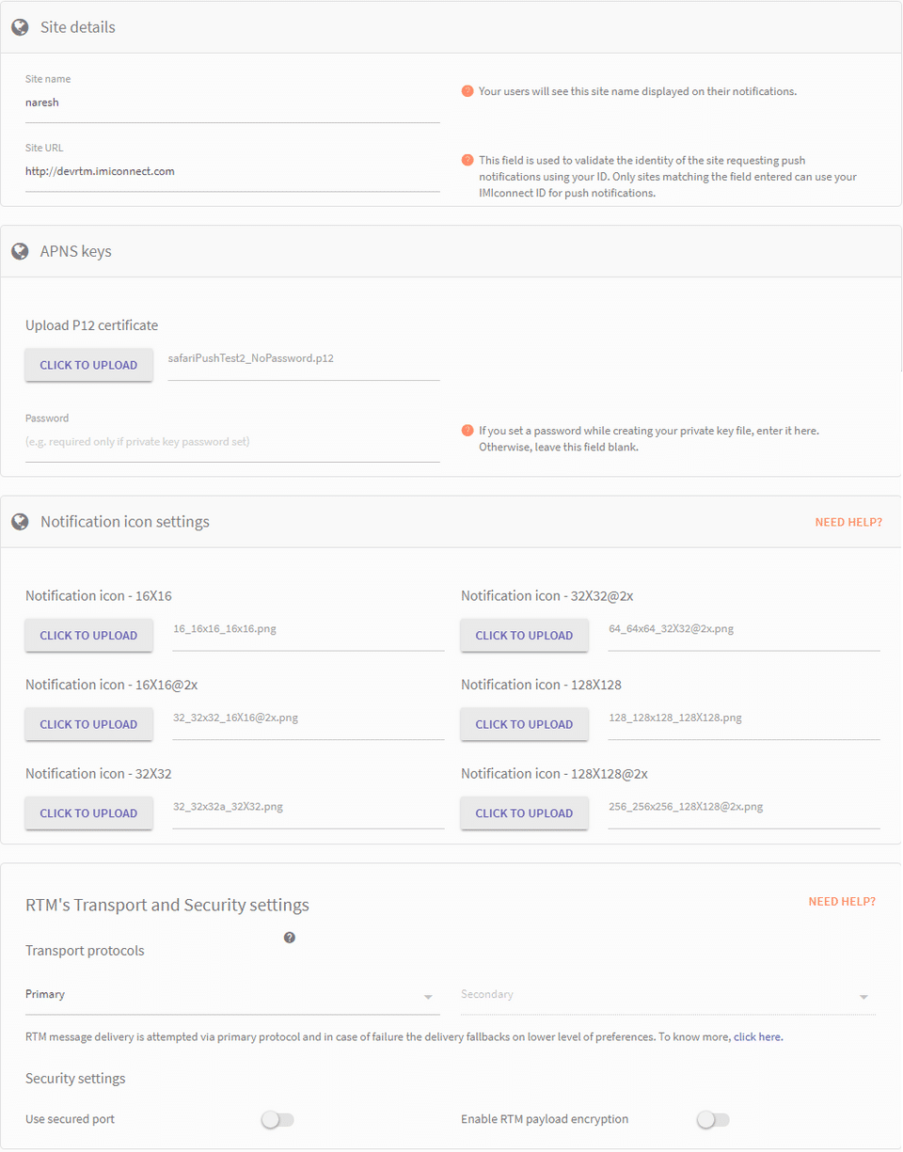Toggle the Use secured port switch
This screenshot has height=1152, width=903.
pos(277,1120)
